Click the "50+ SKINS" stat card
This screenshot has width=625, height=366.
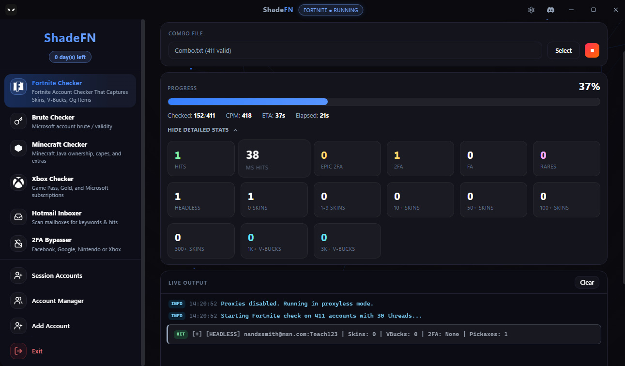point(493,199)
